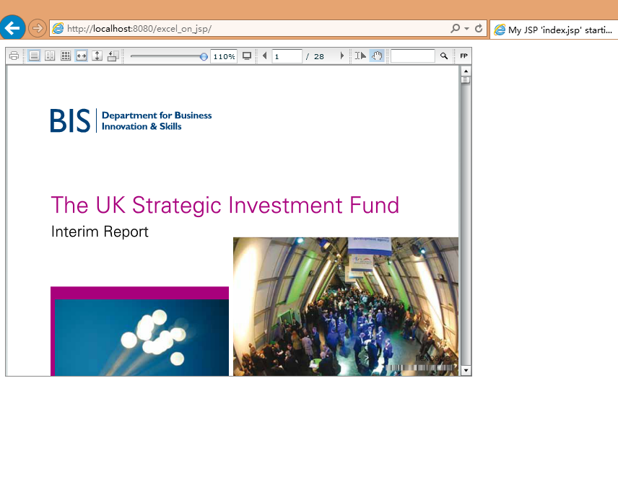The image size is (618, 492).
Task: Enter fullscreen using the monitor icon
Action: point(247,56)
